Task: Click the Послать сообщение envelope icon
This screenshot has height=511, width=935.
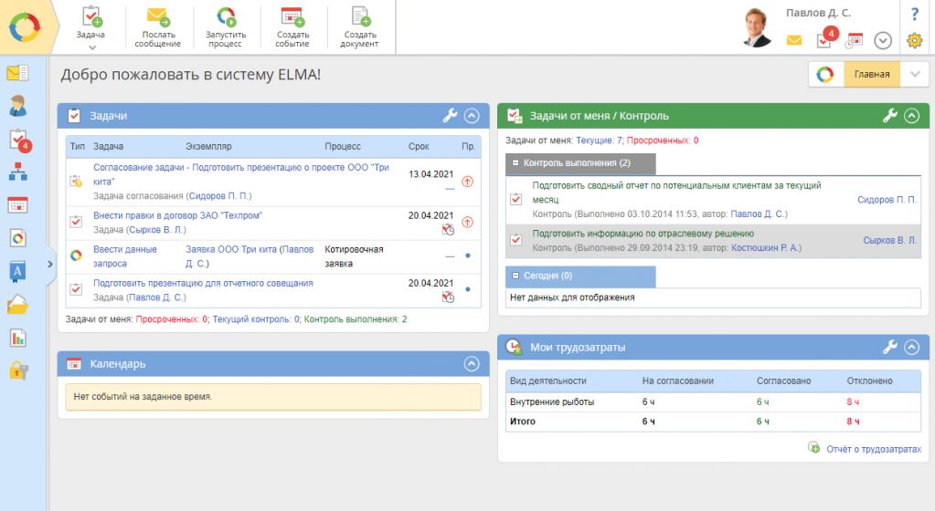Action: [157, 16]
